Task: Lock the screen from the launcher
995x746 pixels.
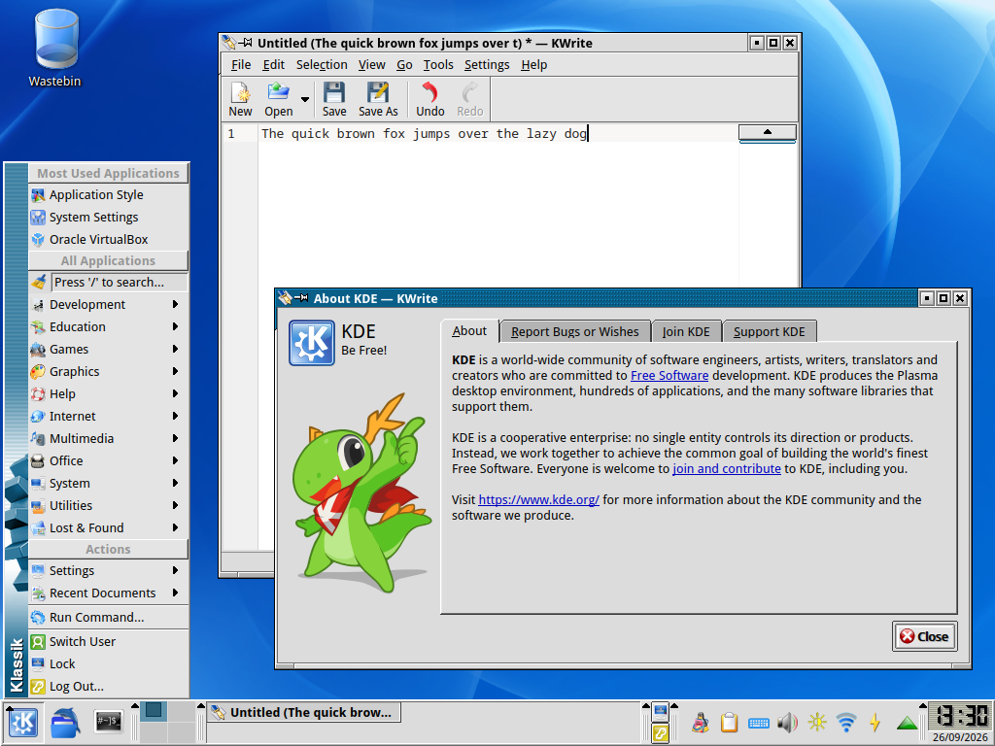Action: 109,663
